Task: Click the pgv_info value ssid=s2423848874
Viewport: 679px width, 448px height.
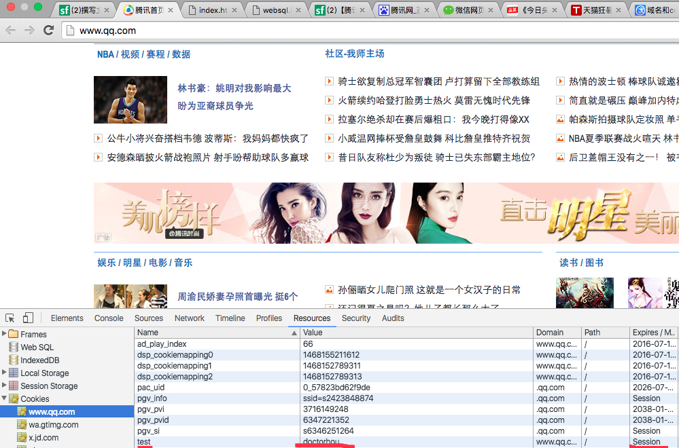Action: tap(338, 398)
